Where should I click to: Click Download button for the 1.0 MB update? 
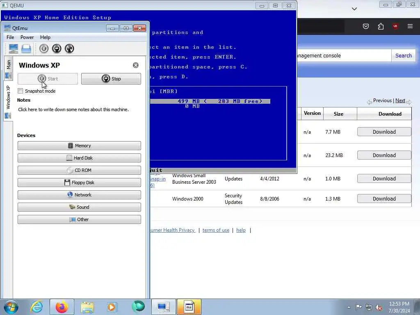click(x=384, y=179)
